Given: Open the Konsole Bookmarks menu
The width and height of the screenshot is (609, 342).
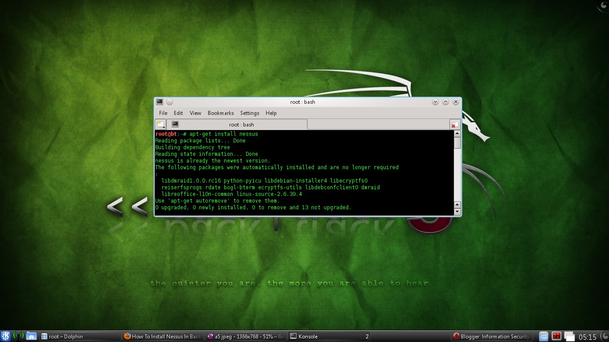Looking at the screenshot, I should point(221,113).
